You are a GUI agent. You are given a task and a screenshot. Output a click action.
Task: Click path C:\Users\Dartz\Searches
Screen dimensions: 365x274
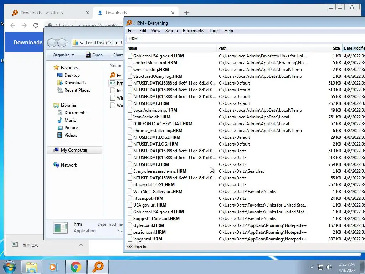(241, 171)
